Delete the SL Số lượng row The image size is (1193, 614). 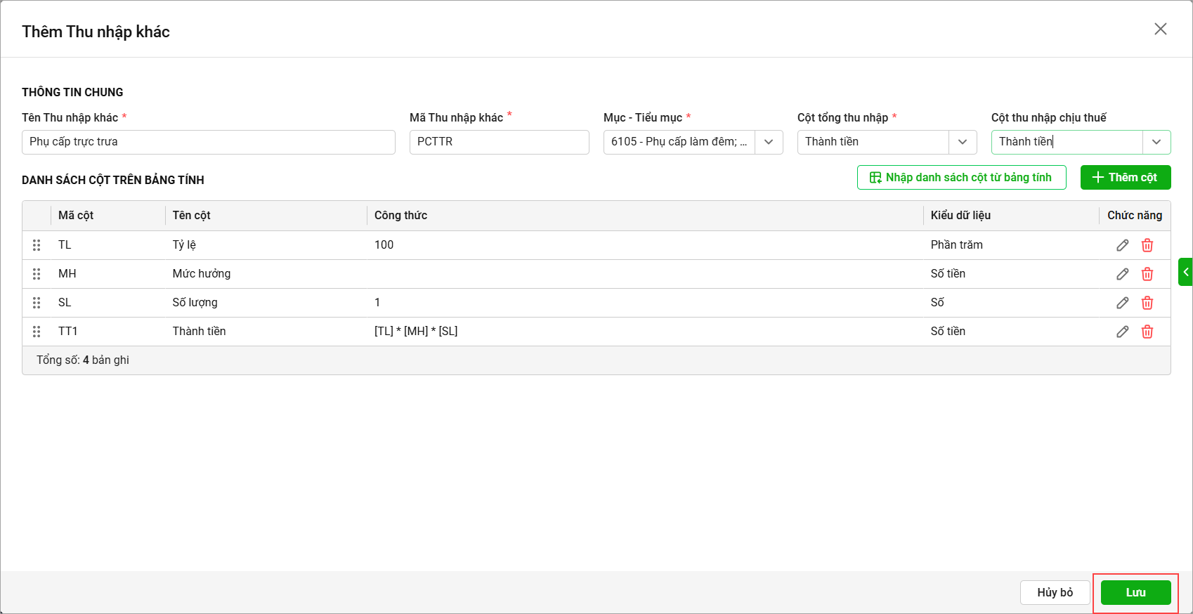click(1147, 303)
